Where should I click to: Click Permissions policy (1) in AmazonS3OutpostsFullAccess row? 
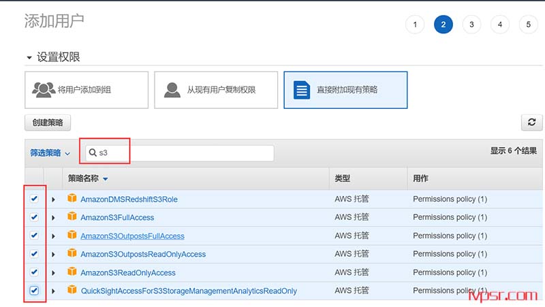[450, 236]
